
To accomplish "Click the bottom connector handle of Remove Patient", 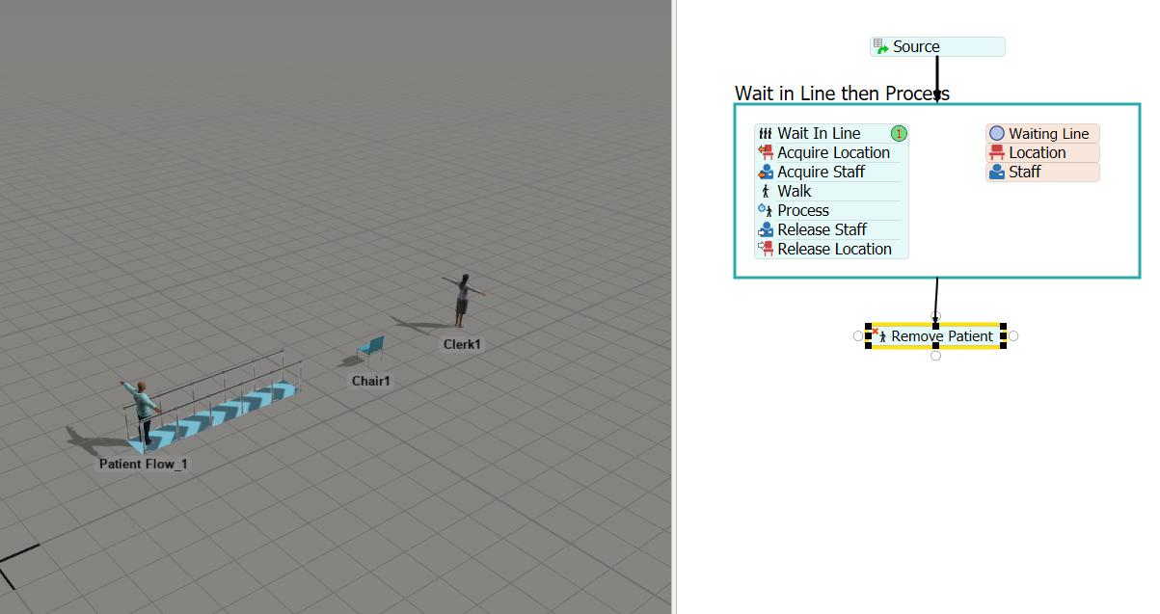I will click(935, 357).
